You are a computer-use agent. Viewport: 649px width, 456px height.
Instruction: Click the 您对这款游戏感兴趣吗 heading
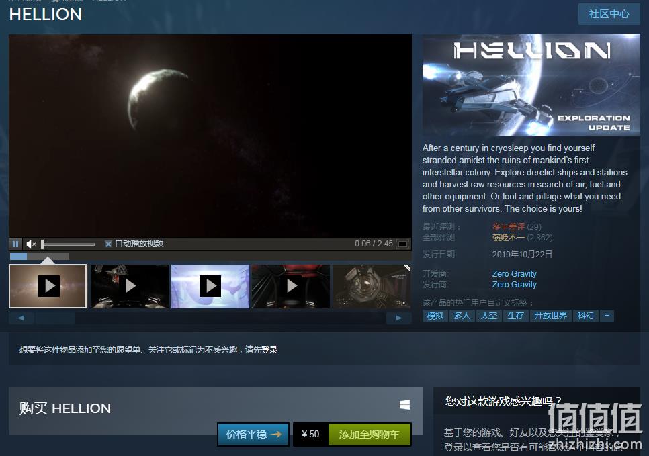(503, 400)
